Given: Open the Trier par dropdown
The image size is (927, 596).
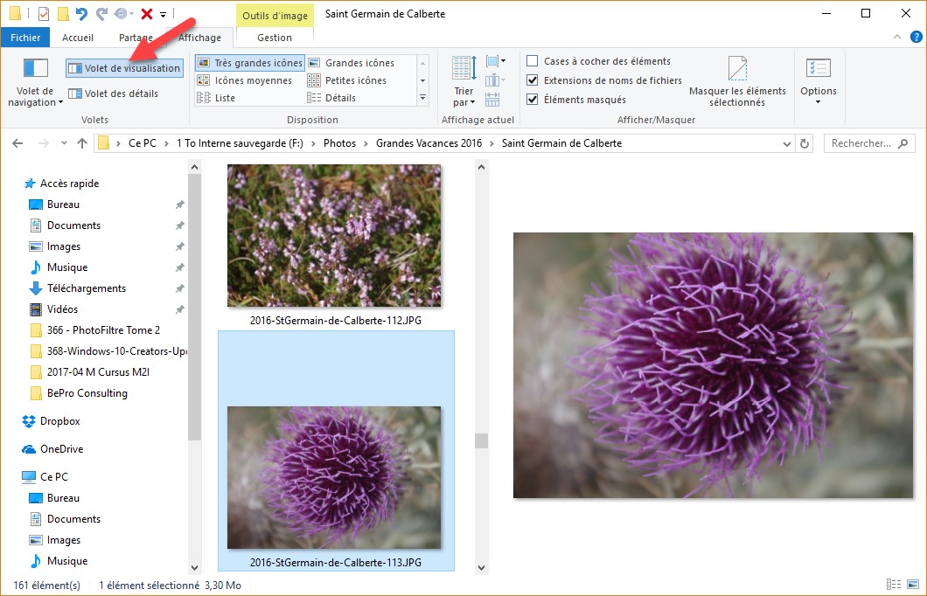Looking at the screenshot, I should (x=463, y=96).
